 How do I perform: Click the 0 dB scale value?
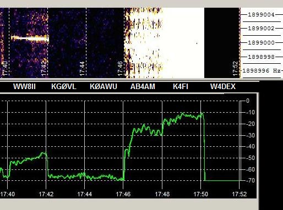pos(248,101)
